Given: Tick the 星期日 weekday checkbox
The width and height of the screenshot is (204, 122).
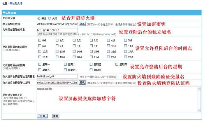Looking at the screenshot, I should (x=92, y=70).
